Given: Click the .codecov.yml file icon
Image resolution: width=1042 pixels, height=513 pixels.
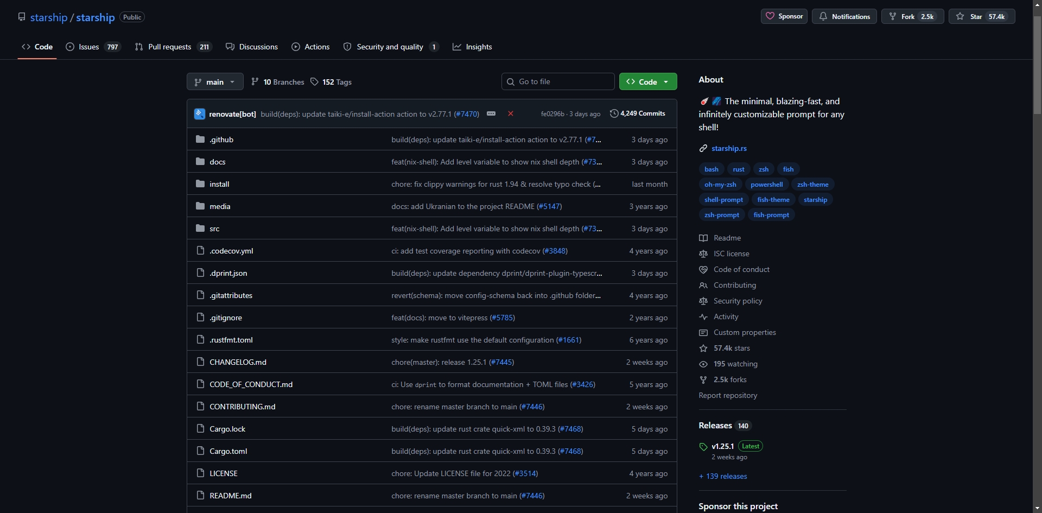Looking at the screenshot, I should (200, 251).
